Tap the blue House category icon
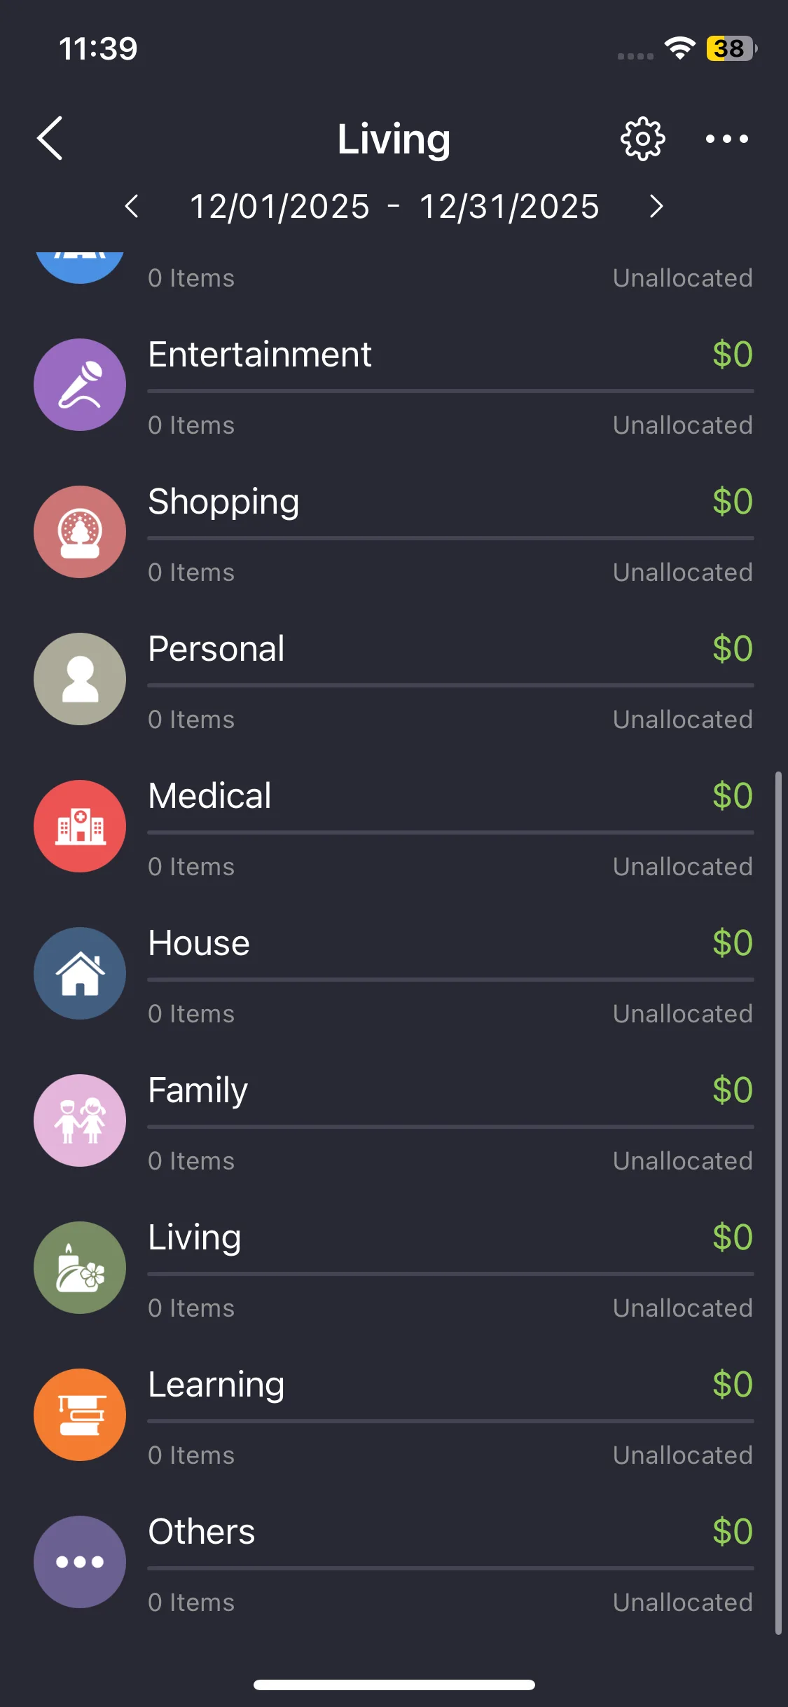788x1707 pixels. click(x=80, y=973)
